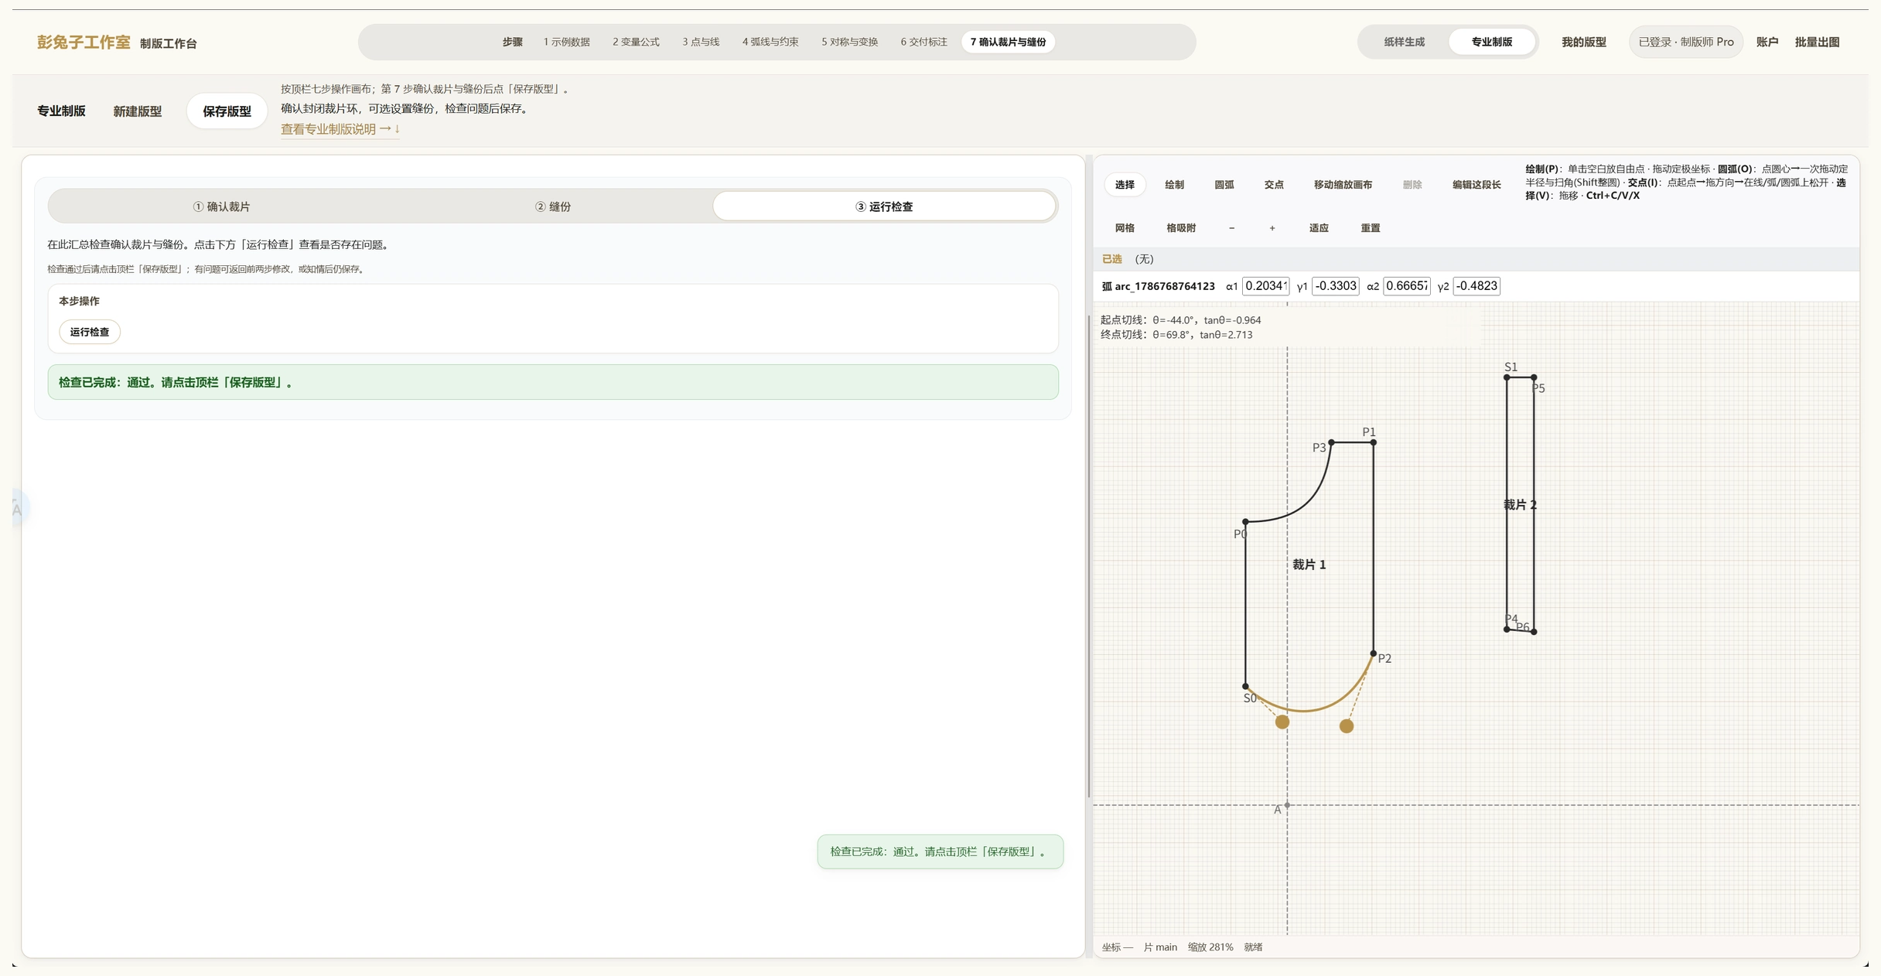Screen dimensions: 1881x976
Task: Switch to ③ 运行检查 sub-tab
Action: point(884,206)
